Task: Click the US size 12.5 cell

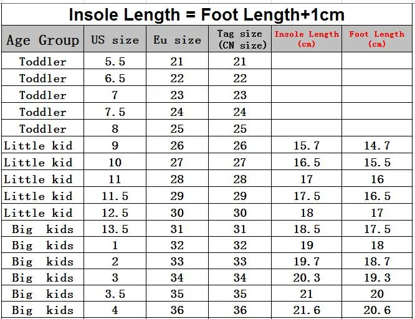Action: pyautogui.click(x=115, y=212)
